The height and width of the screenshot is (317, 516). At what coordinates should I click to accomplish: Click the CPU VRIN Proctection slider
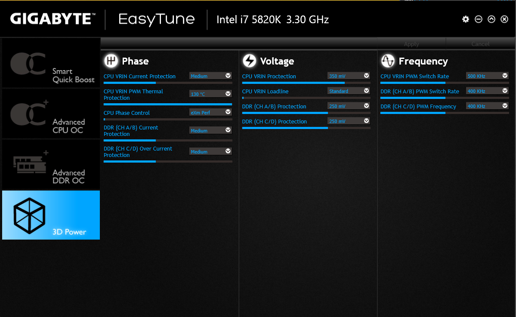coord(306,83)
